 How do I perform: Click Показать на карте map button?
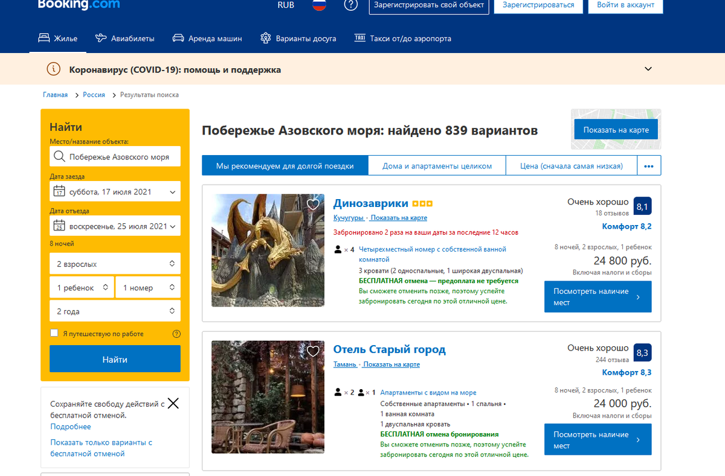(616, 130)
